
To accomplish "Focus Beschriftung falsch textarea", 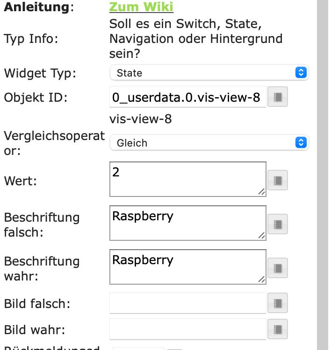I will [187, 223].
